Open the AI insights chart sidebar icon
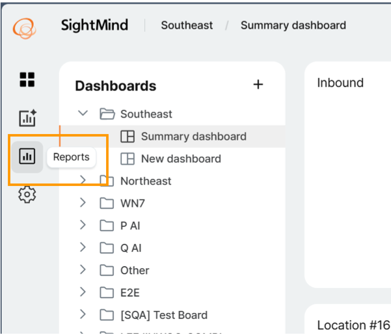The height and width of the screenshot is (335, 391). (x=27, y=118)
